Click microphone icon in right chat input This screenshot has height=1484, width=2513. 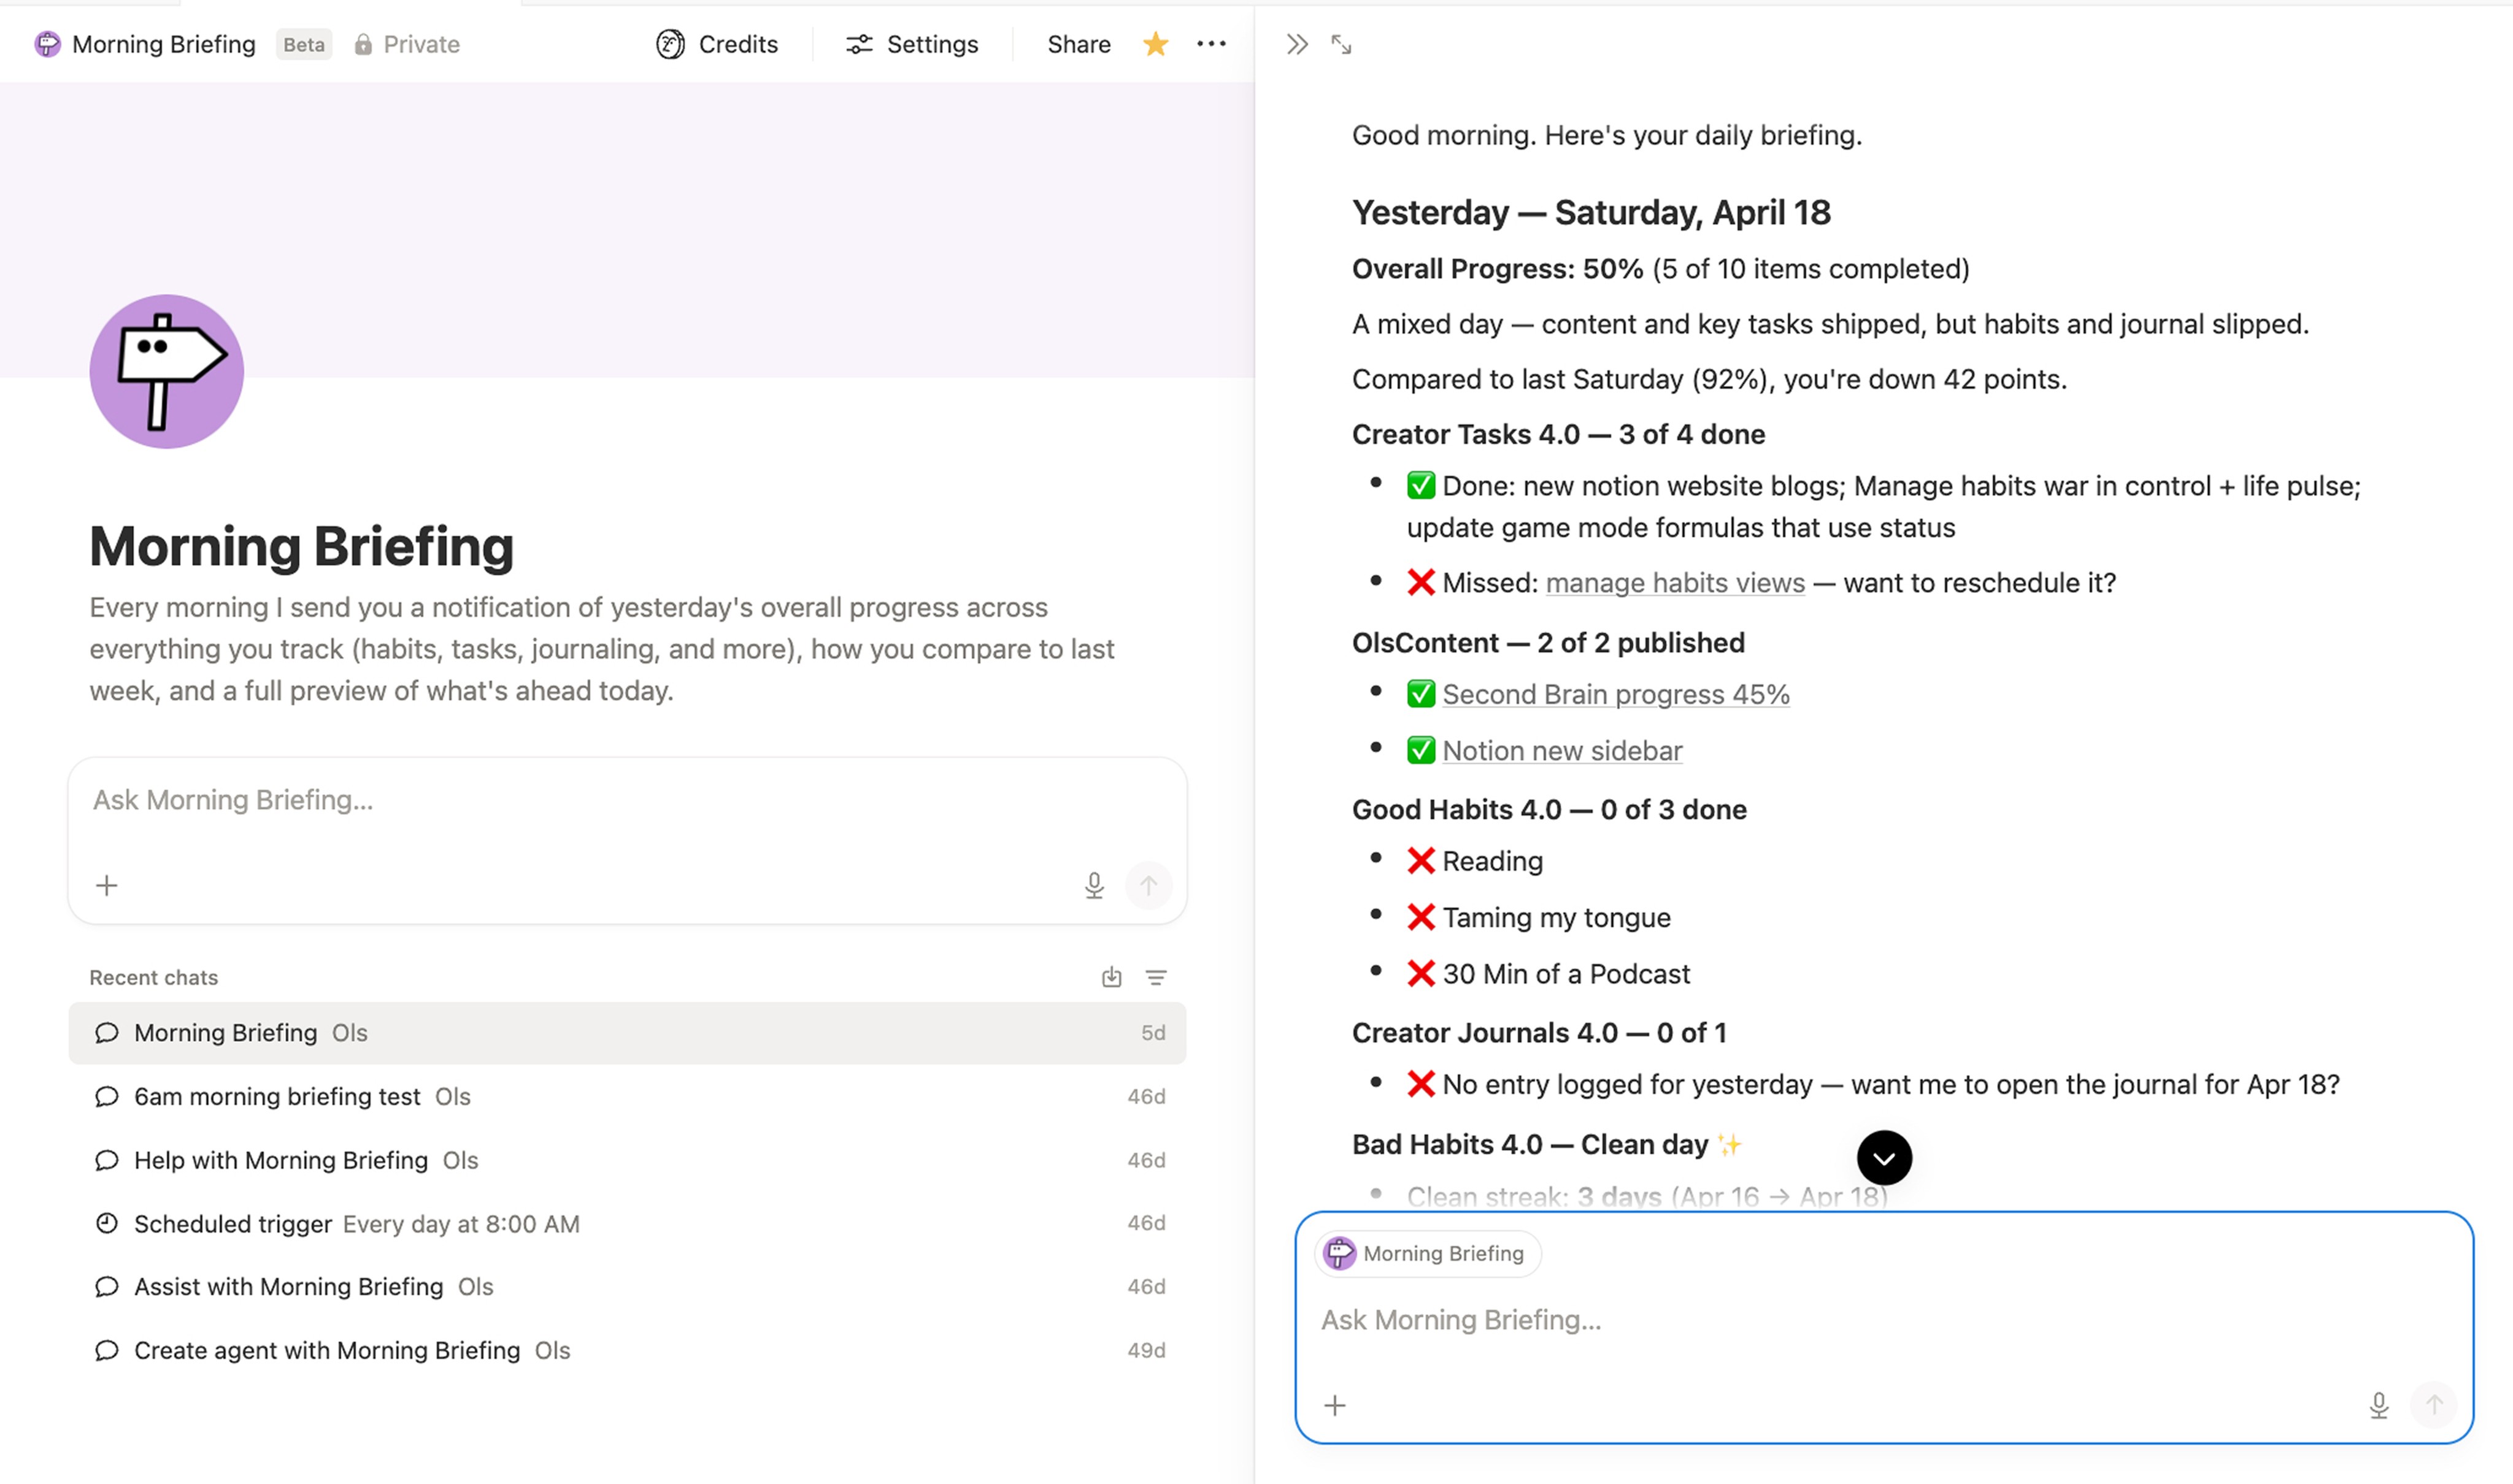tap(2378, 1405)
